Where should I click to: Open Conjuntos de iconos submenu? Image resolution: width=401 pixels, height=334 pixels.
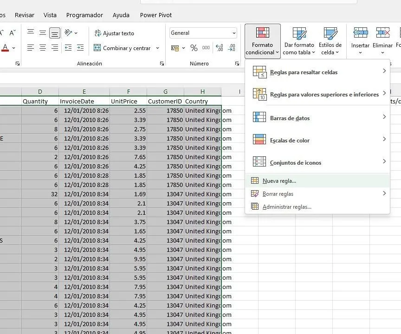click(317, 162)
